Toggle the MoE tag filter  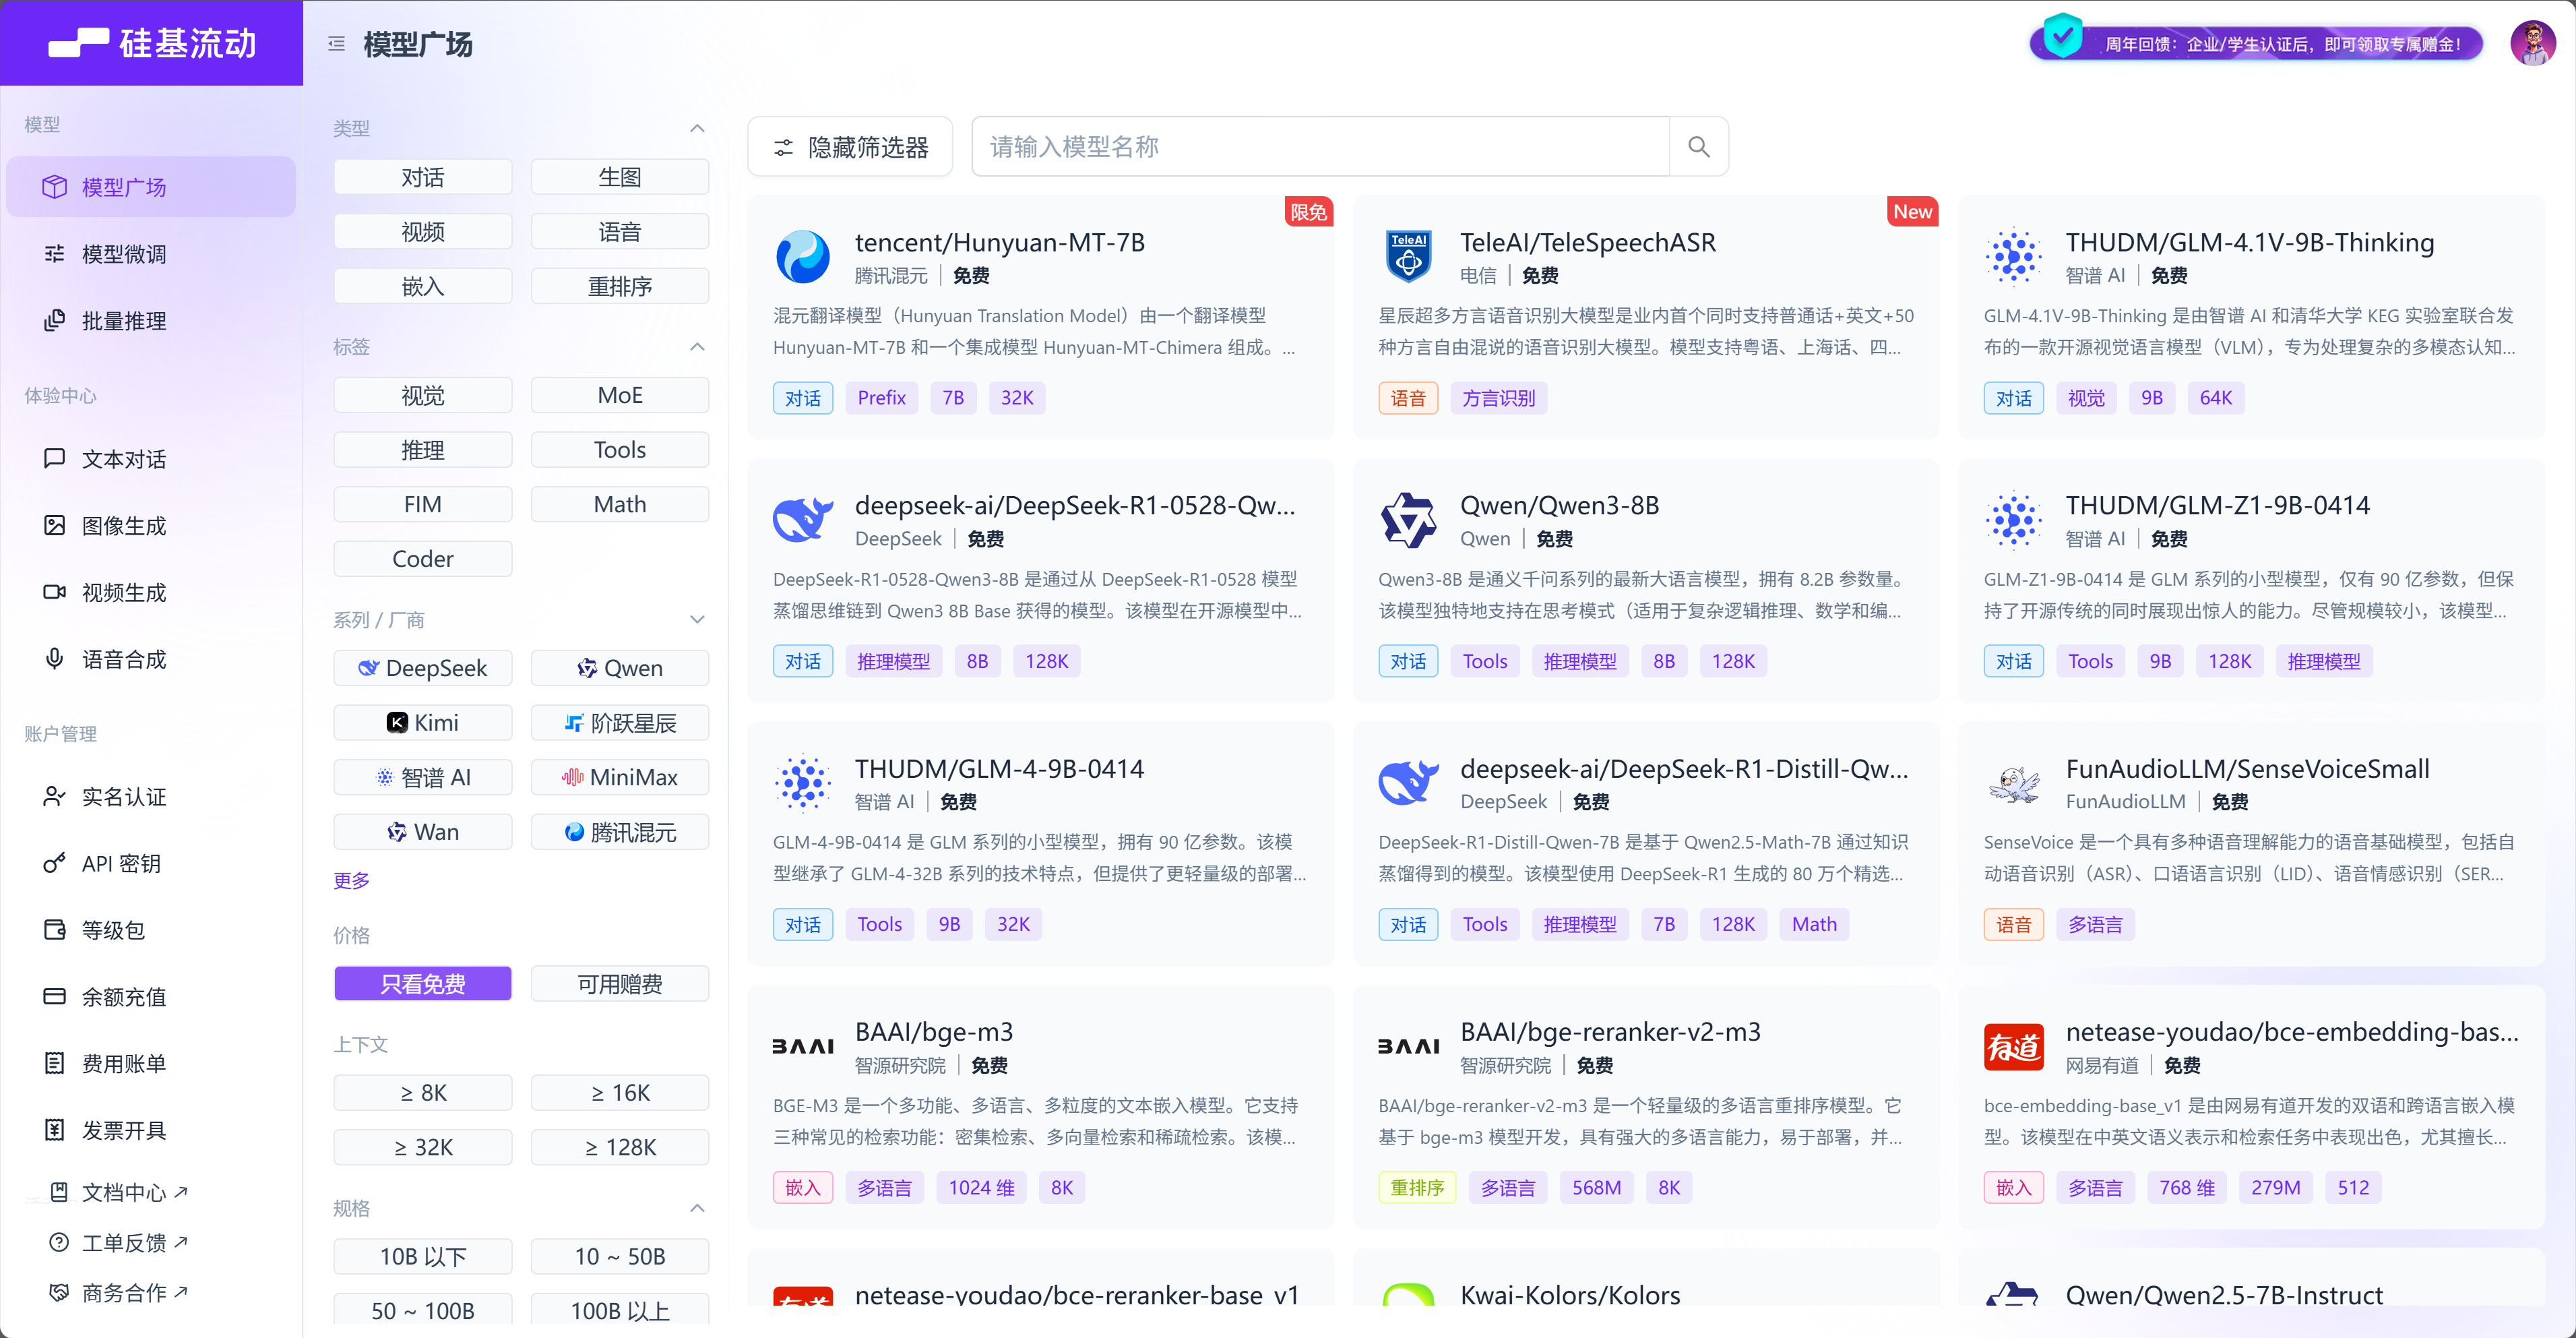(x=619, y=395)
